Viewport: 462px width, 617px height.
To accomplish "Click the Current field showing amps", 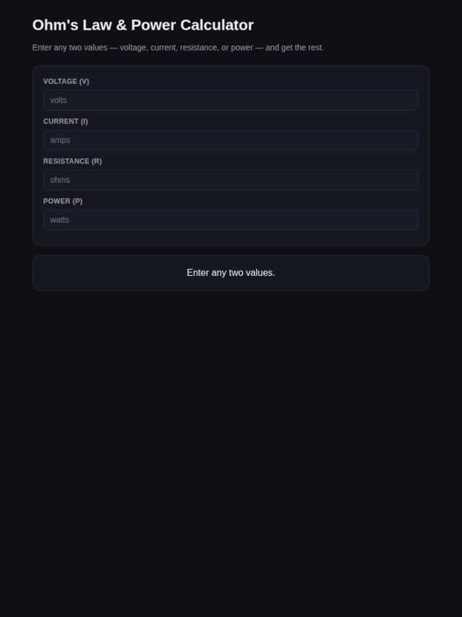I will pyautogui.click(x=231, y=139).
